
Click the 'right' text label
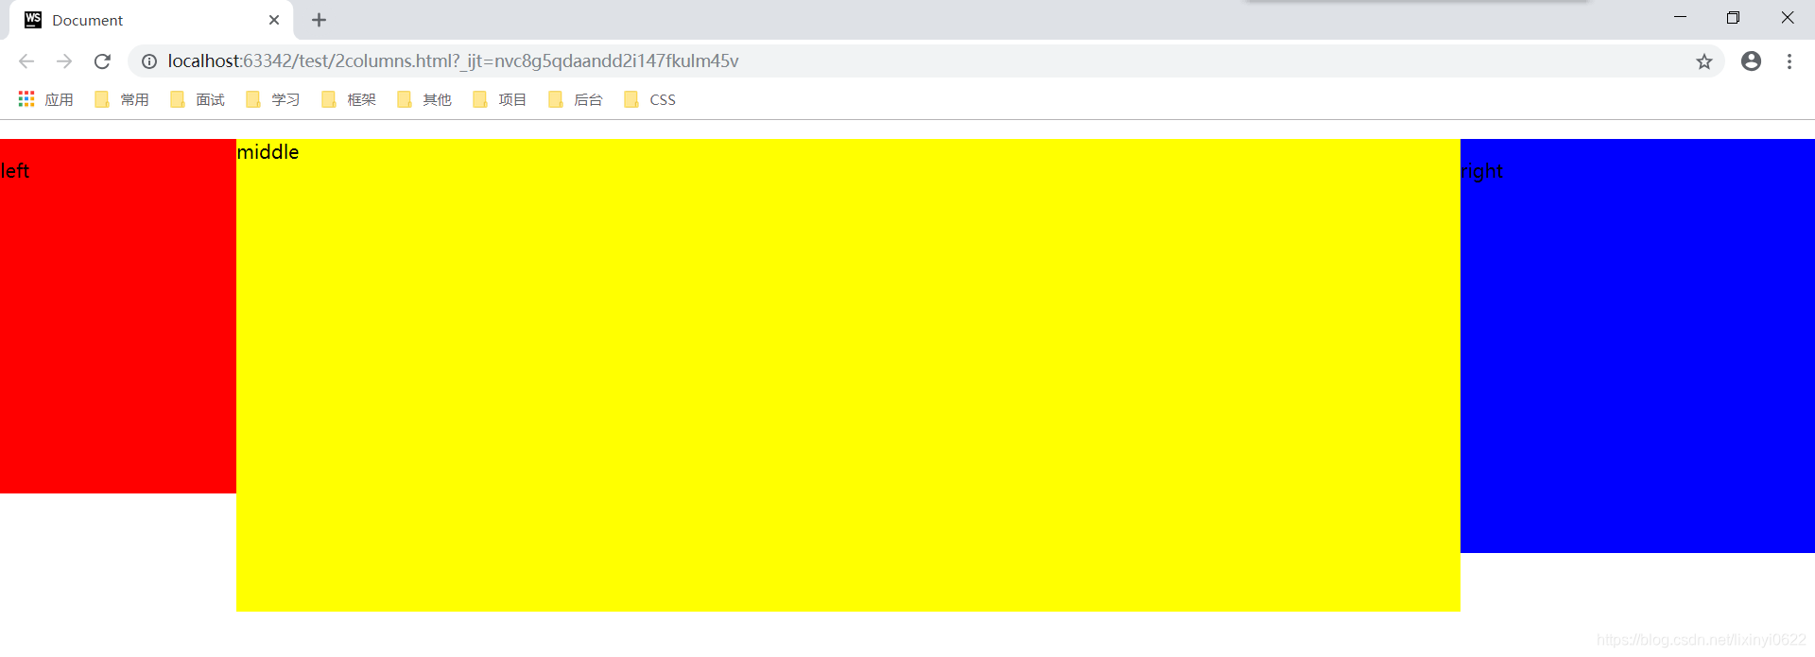1482,172
